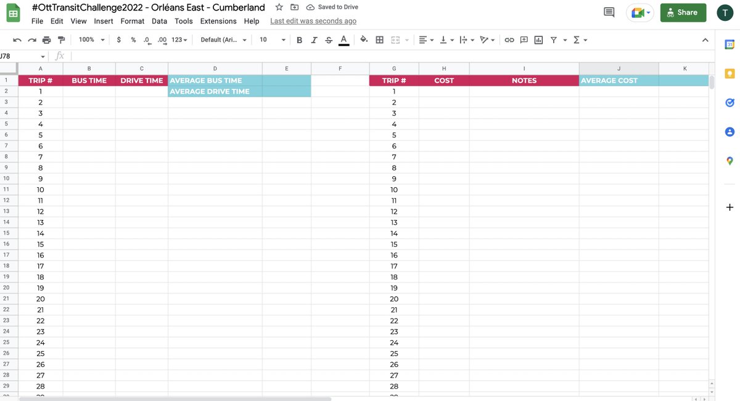Click the Create a filter icon
Screen dimensions: 740x401
[554, 39]
